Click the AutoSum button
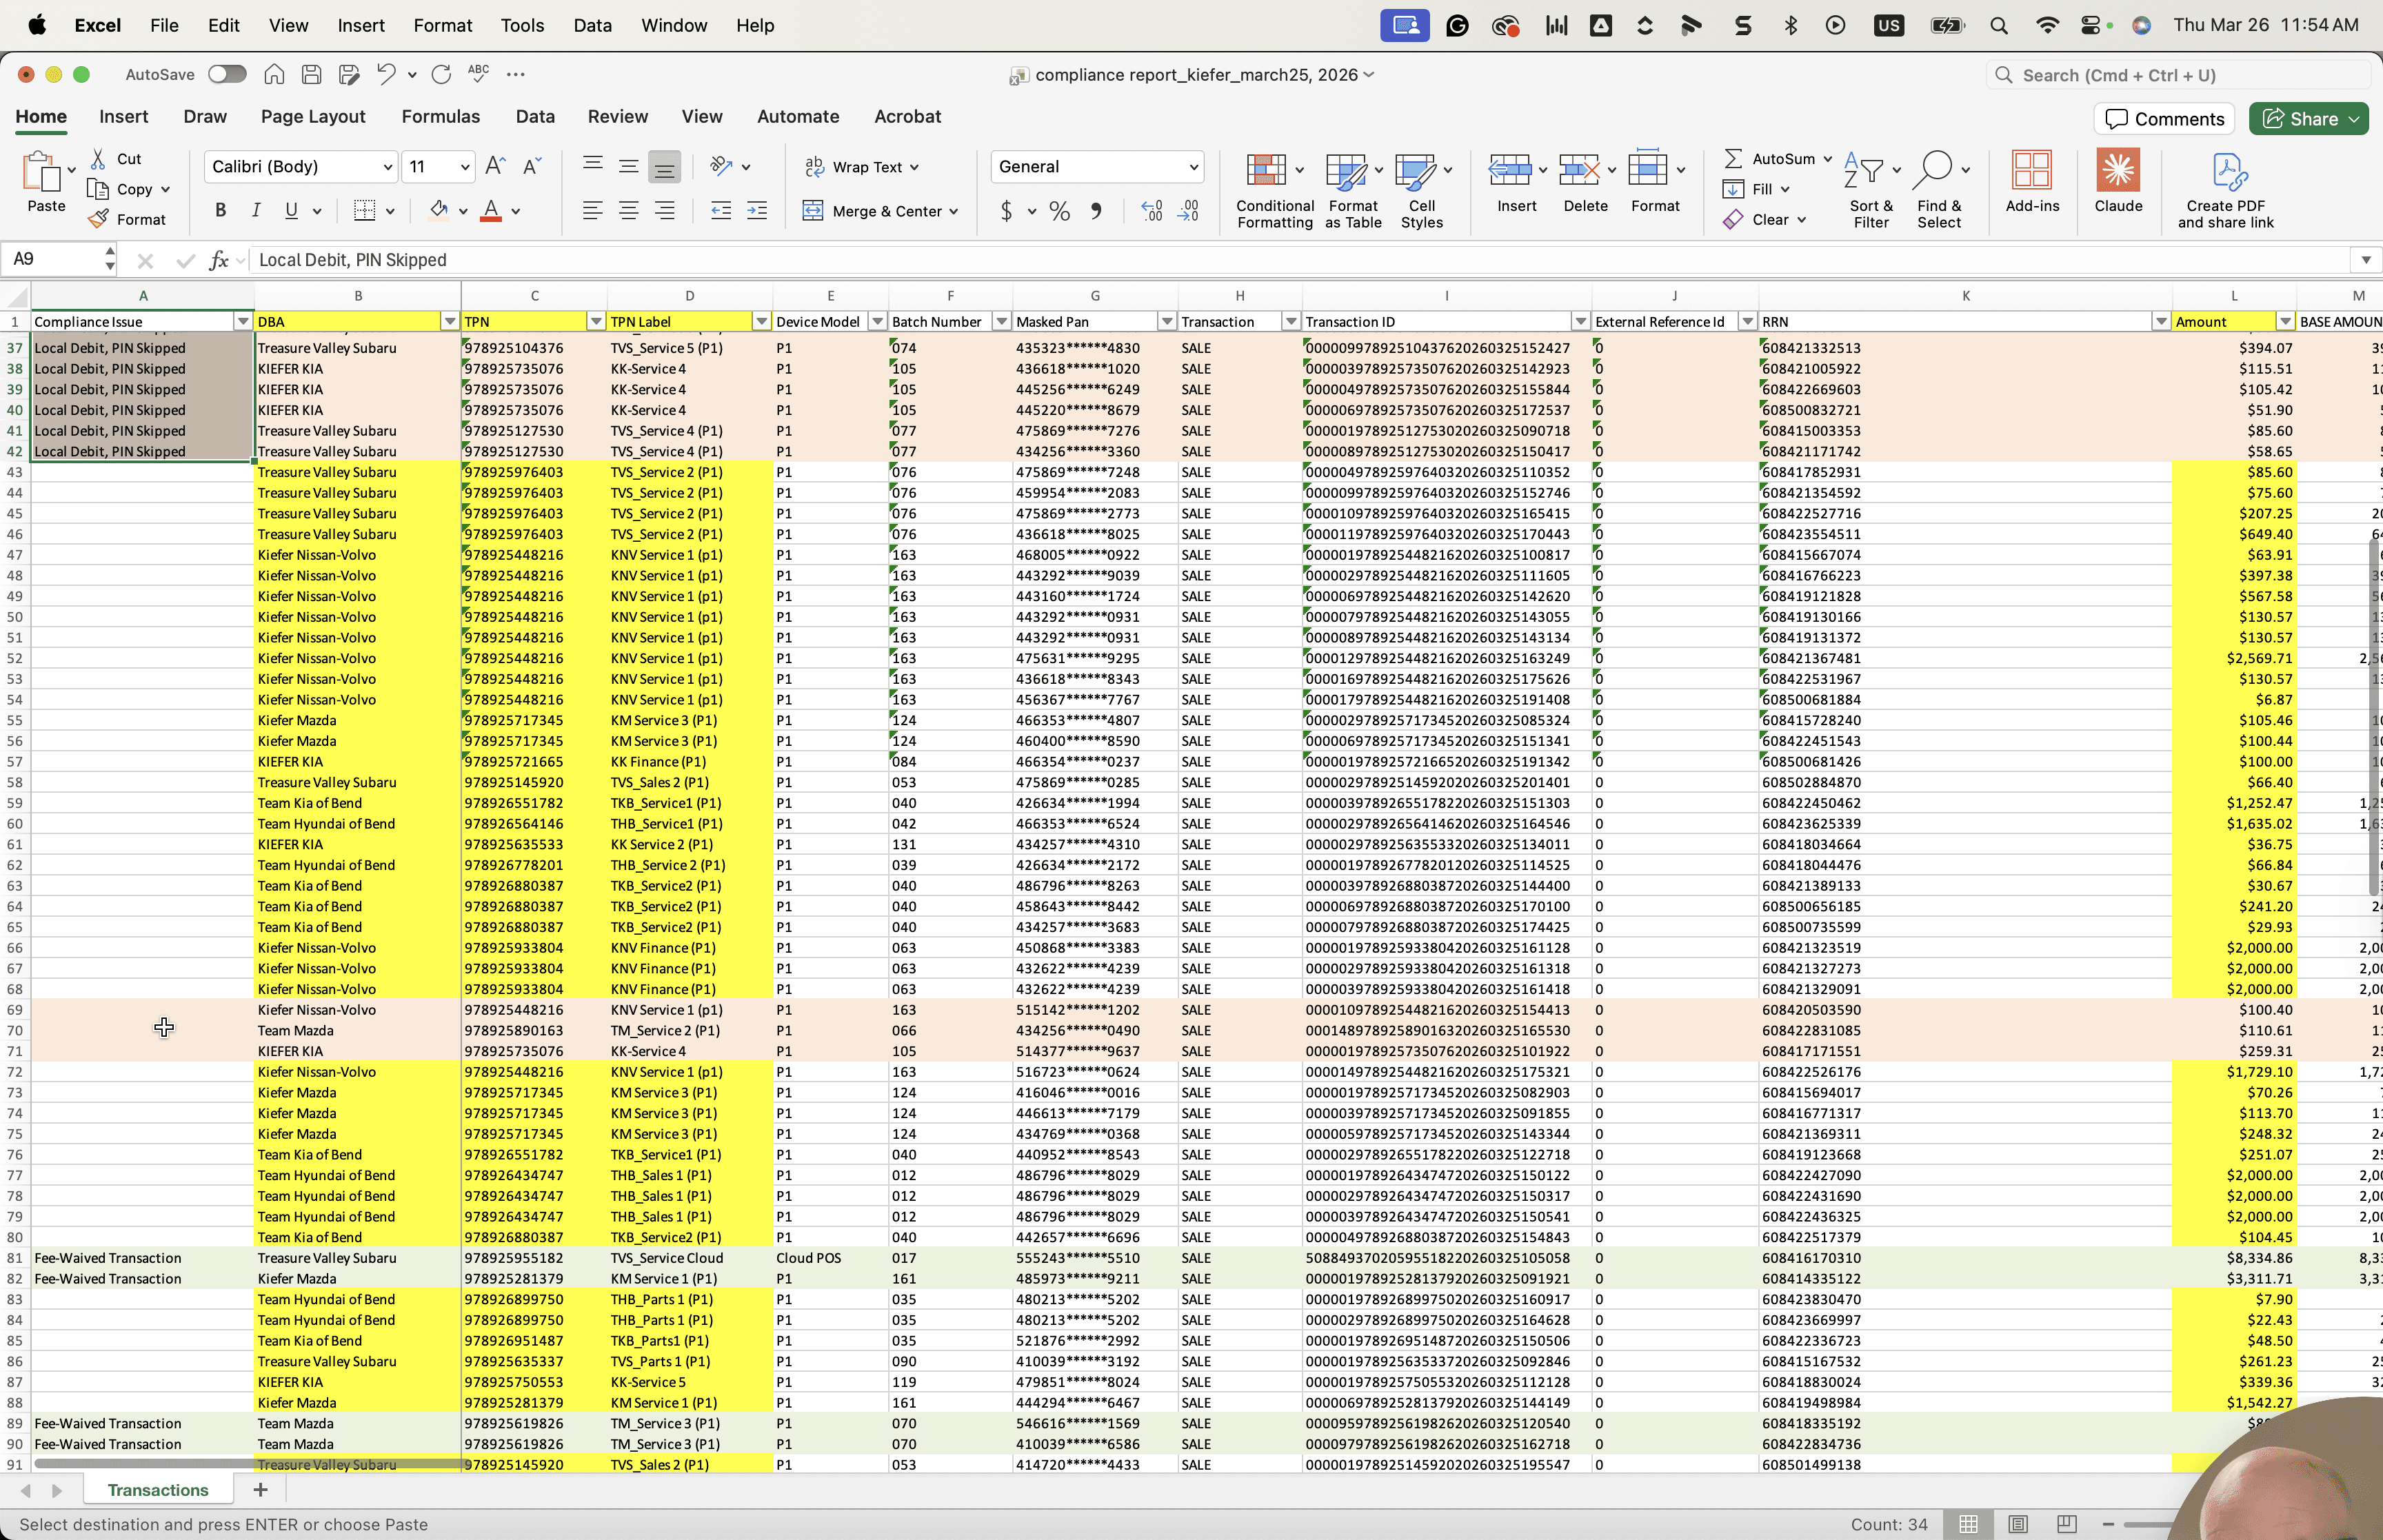The image size is (2383, 1540). click(x=1769, y=158)
